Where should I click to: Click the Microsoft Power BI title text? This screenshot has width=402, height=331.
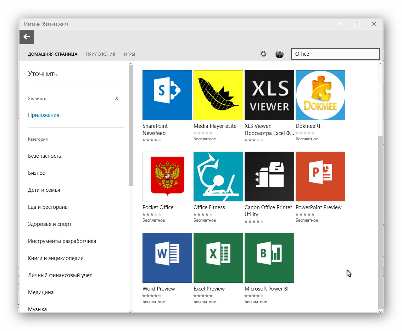(266, 289)
